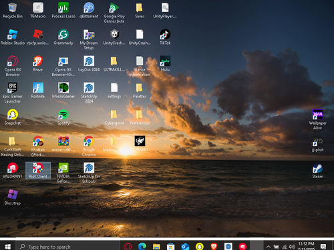Select the Epic Games Launcher icon

pos(13,93)
